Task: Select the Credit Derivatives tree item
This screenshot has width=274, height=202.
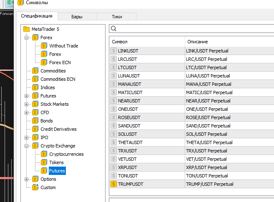Action: [58, 129]
